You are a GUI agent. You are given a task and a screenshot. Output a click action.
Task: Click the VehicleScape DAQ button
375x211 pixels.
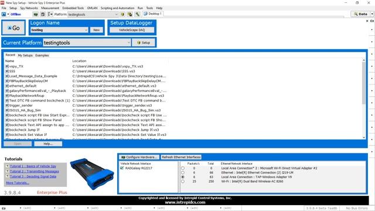[x=132, y=30]
